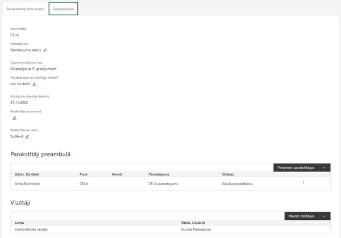Select the Anna Bumbiere signer row
The height and width of the screenshot is (238, 341).
click(170, 183)
